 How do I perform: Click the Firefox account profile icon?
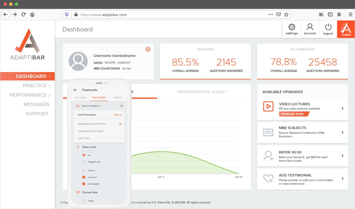point(339,14)
